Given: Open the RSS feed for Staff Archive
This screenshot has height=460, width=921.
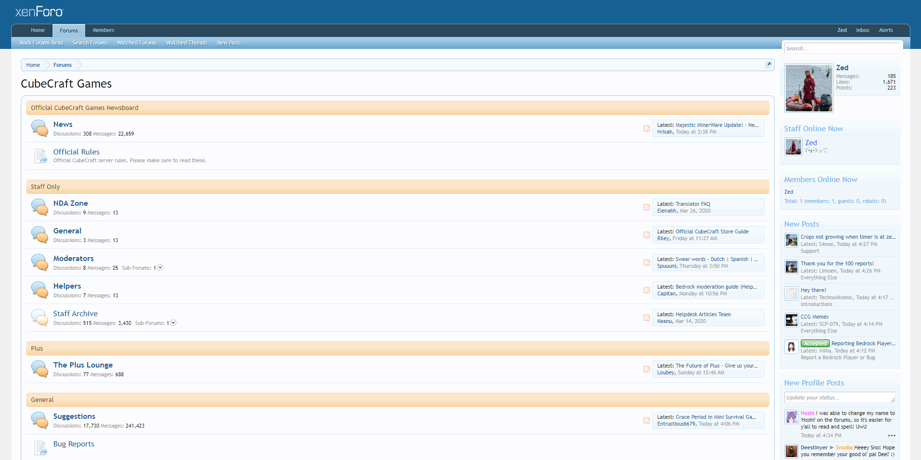Looking at the screenshot, I should pyautogui.click(x=647, y=318).
